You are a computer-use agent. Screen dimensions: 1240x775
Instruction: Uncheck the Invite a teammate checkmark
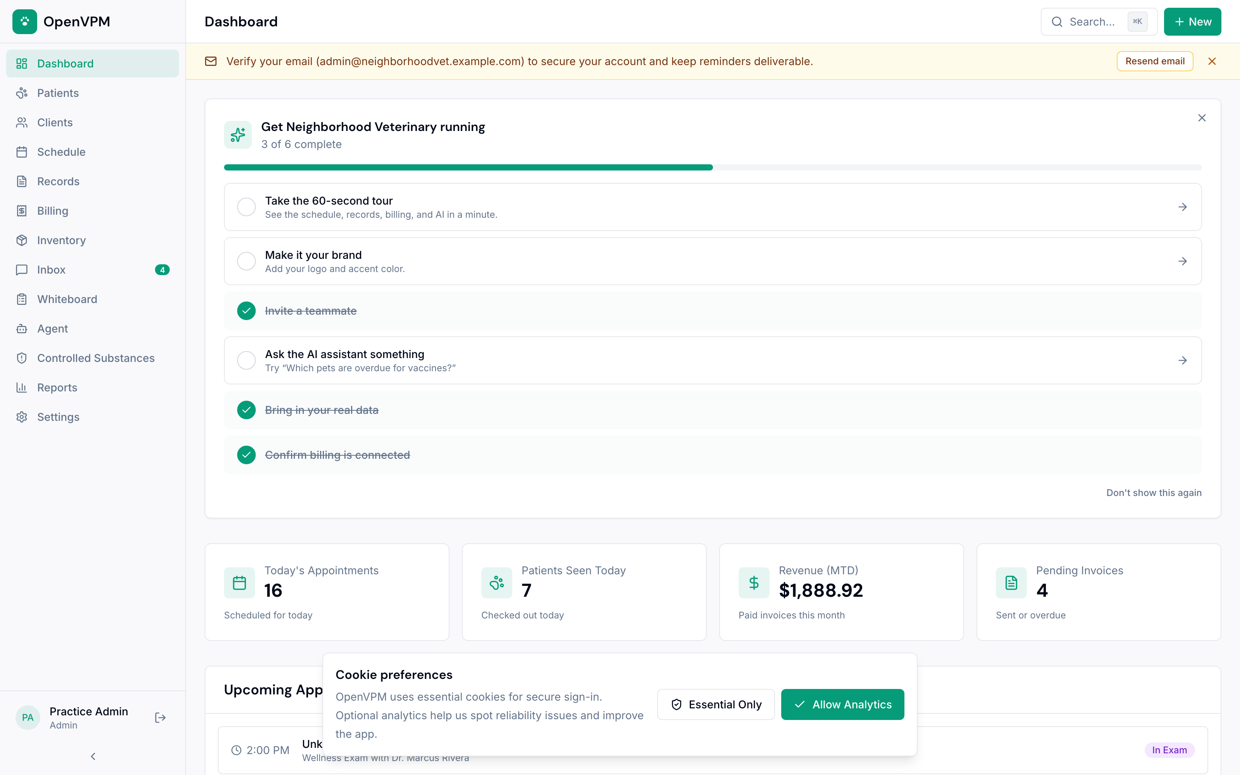point(246,311)
